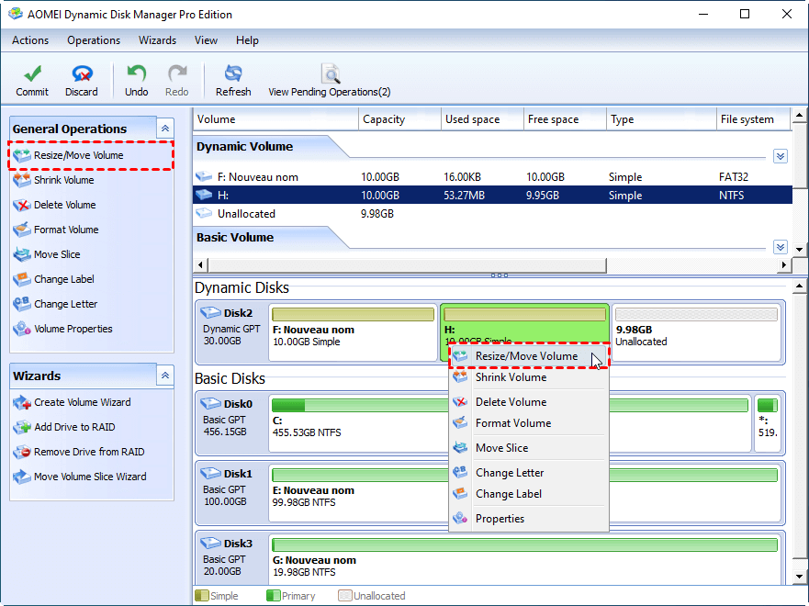Collapse the Basic Volume group
Viewport: 809px width, 606px height.
(781, 247)
